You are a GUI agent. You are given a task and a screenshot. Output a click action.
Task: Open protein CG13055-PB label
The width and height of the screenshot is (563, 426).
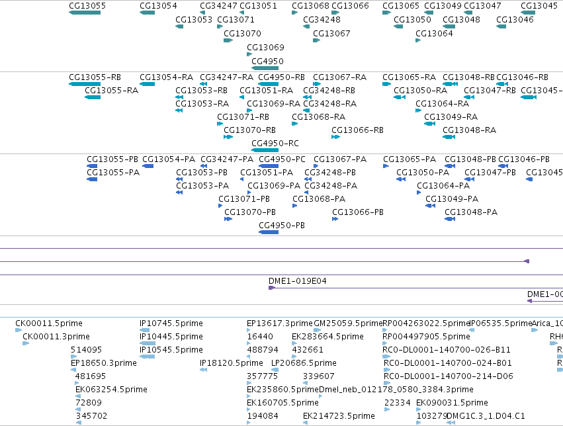(x=112, y=159)
